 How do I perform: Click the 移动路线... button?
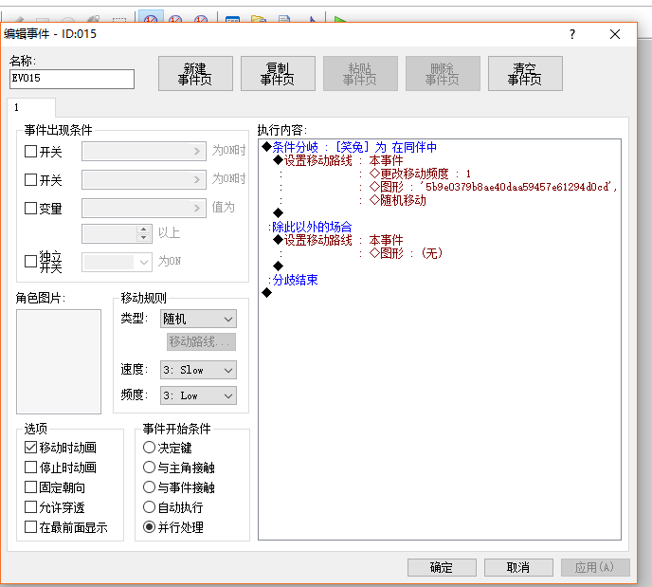201,342
